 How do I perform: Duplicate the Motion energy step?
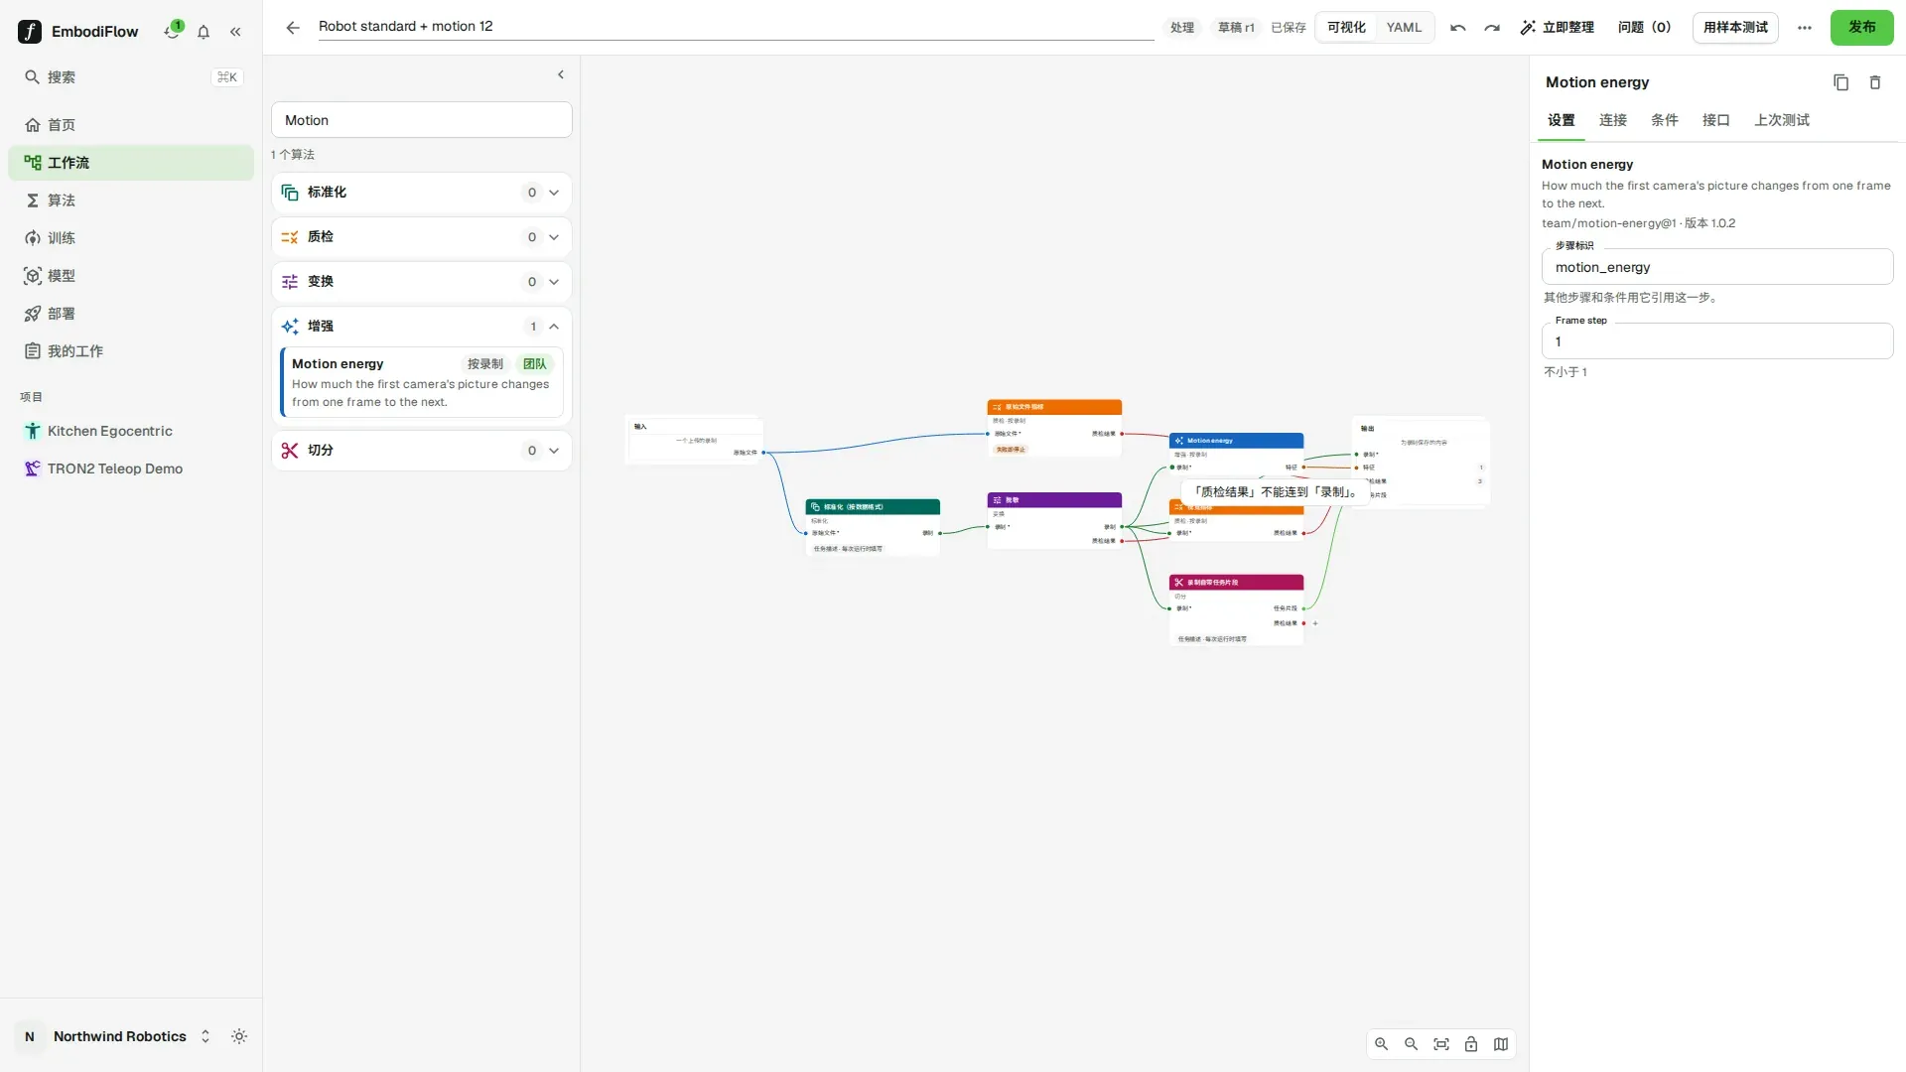coord(1840,82)
